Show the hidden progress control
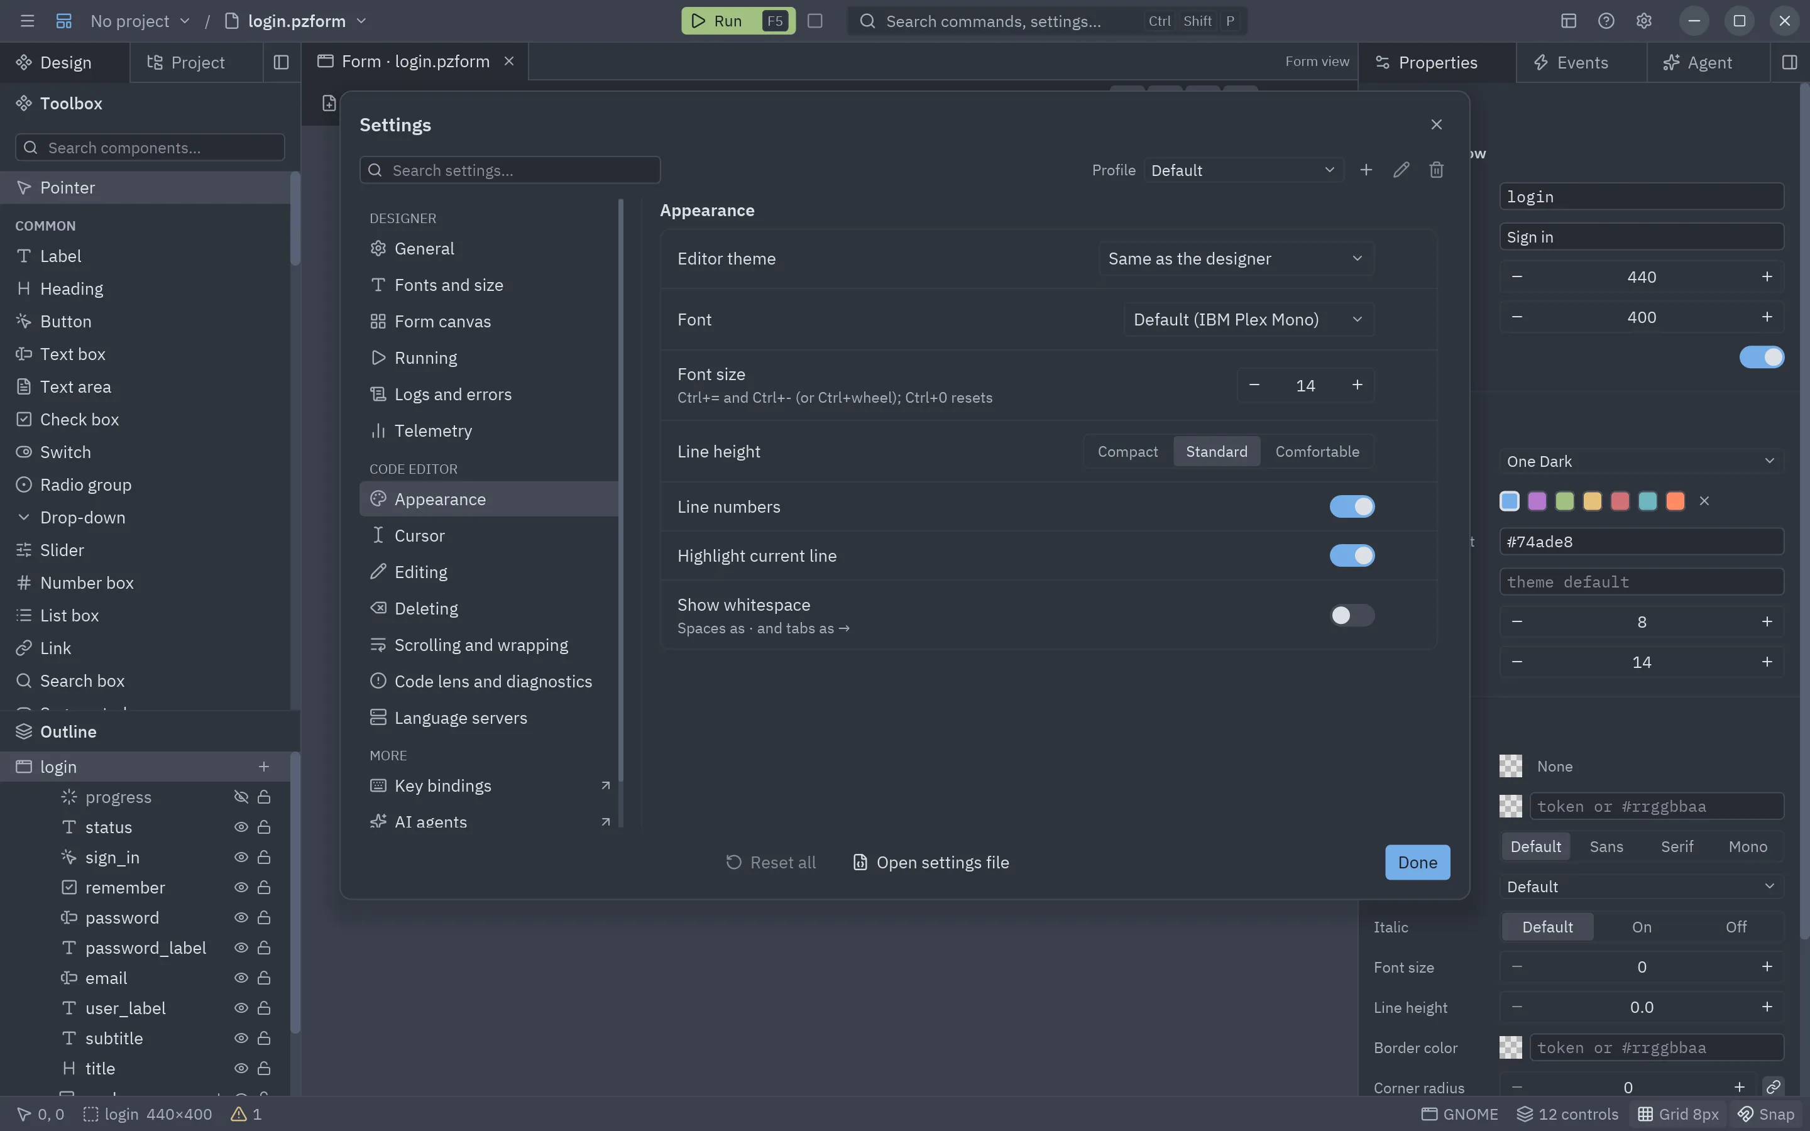The height and width of the screenshot is (1131, 1810). pyautogui.click(x=241, y=797)
